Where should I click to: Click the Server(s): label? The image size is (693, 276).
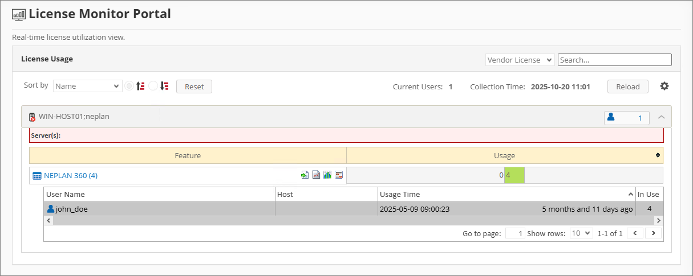(46, 135)
